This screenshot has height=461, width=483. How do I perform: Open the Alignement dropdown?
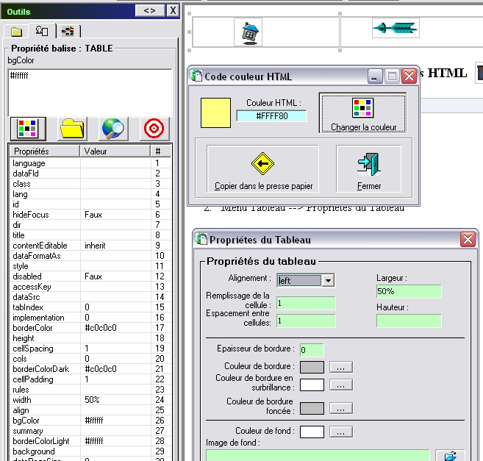pos(328,280)
